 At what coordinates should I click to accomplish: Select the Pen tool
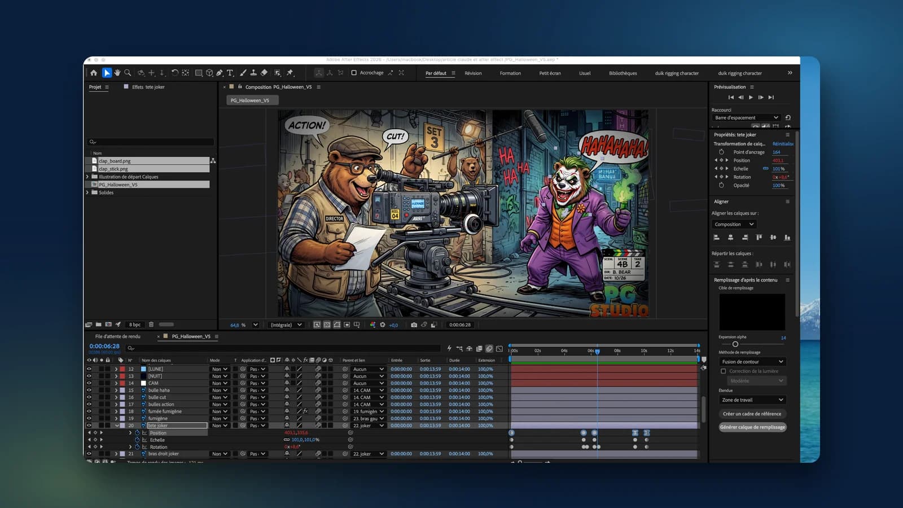click(220, 73)
